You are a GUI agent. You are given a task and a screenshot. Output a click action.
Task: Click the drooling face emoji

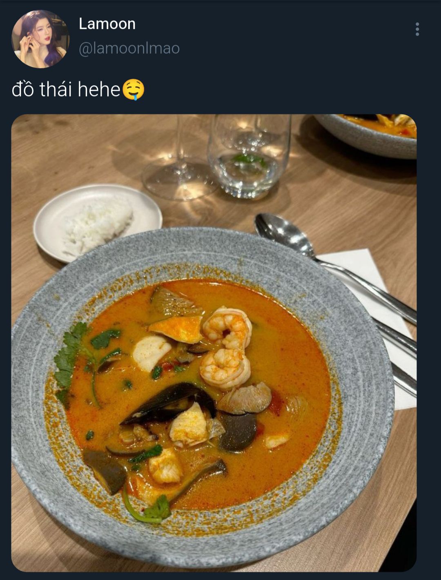tap(134, 90)
